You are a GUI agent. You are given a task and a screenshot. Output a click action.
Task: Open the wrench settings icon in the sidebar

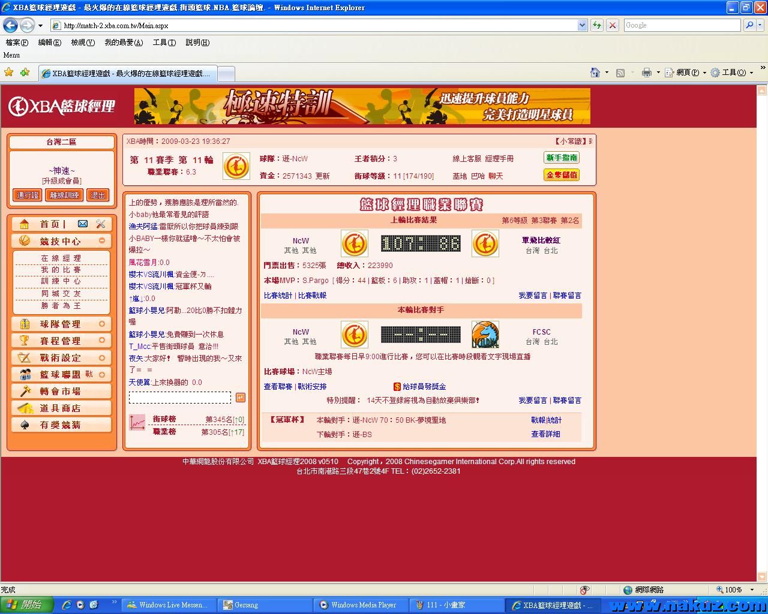pos(100,224)
